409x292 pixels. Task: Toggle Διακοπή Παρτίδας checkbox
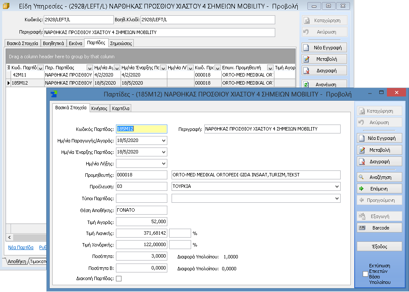coord(118,278)
